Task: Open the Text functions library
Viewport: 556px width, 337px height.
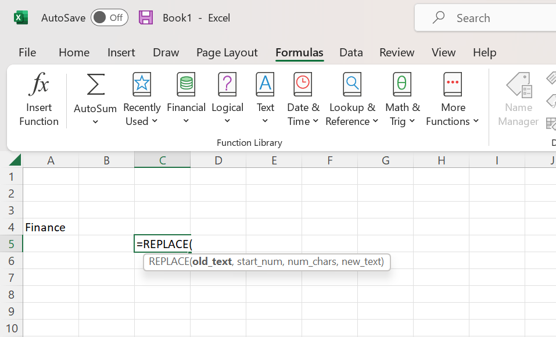Action: (265, 99)
